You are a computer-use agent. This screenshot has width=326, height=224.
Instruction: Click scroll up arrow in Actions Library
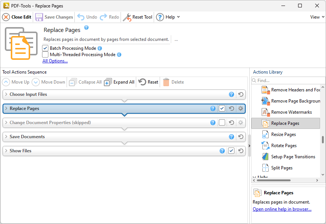click(323, 87)
